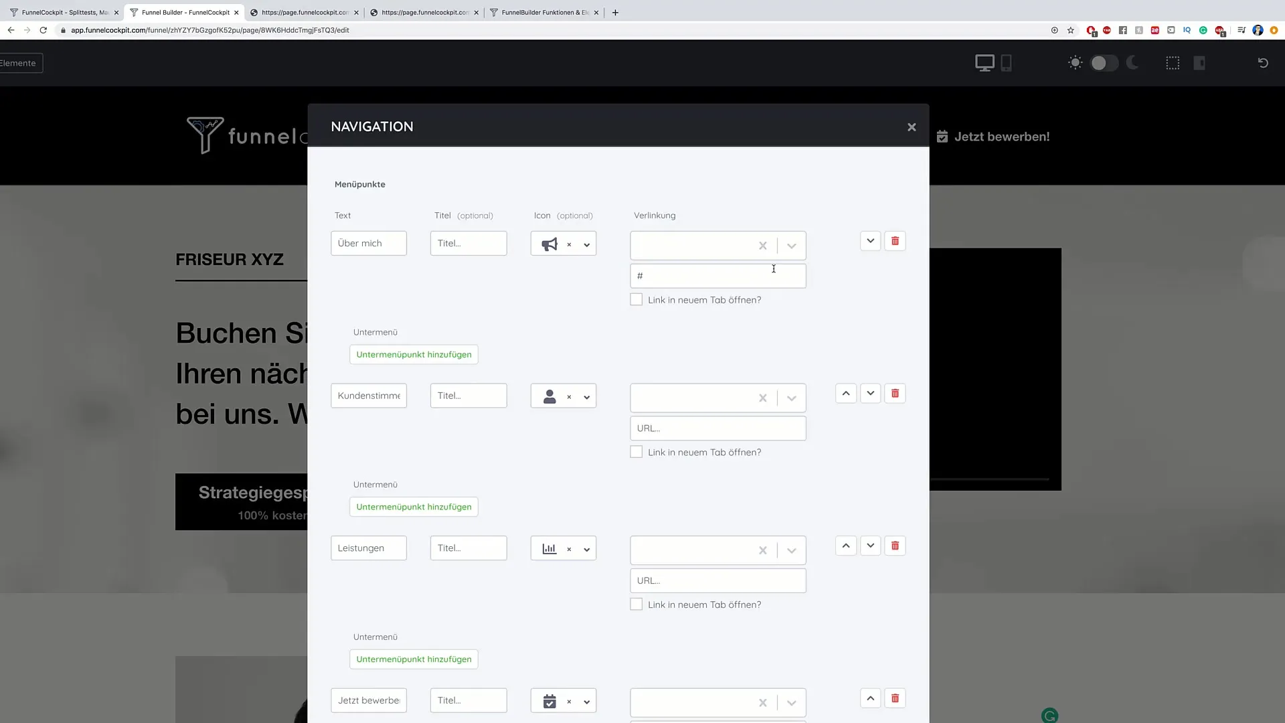Move Jetzt bewerben item up
This screenshot has height=723, width=1285.
[870, 698]
